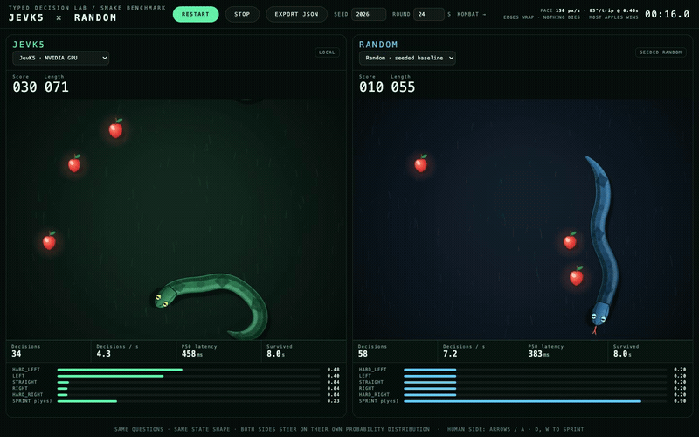Click JevK5 HARD_LEFT value 0.48
The height and width of the screenshot is (437, 699).
(333, 370)
